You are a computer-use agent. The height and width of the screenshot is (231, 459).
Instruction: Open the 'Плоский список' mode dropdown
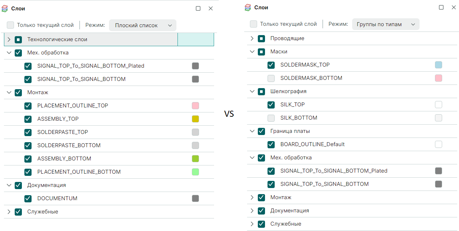143,25
